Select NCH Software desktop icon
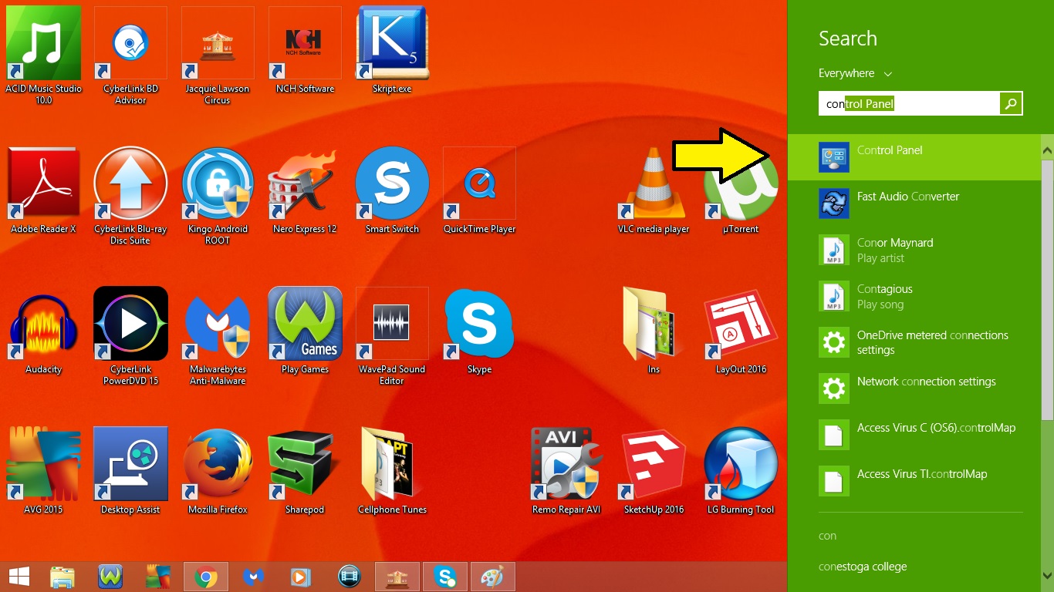The image size is (1054, 592). point(305,43)
